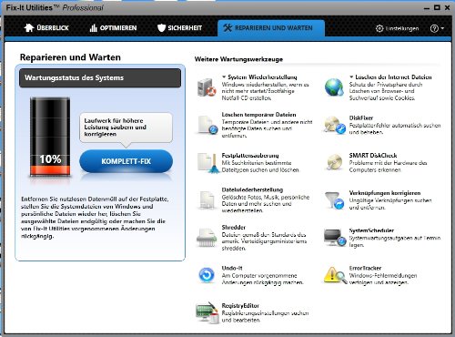This screenshot has width=455, height=337.
Task: Click the Löschen der Internet-Dateien globe icon
Action: click(334, 87)
